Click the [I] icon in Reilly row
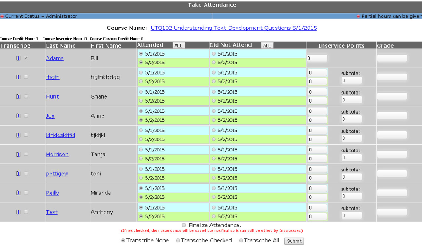 [18, 193]
